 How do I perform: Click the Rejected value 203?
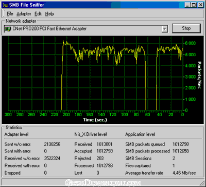click(x=100, y=159)
